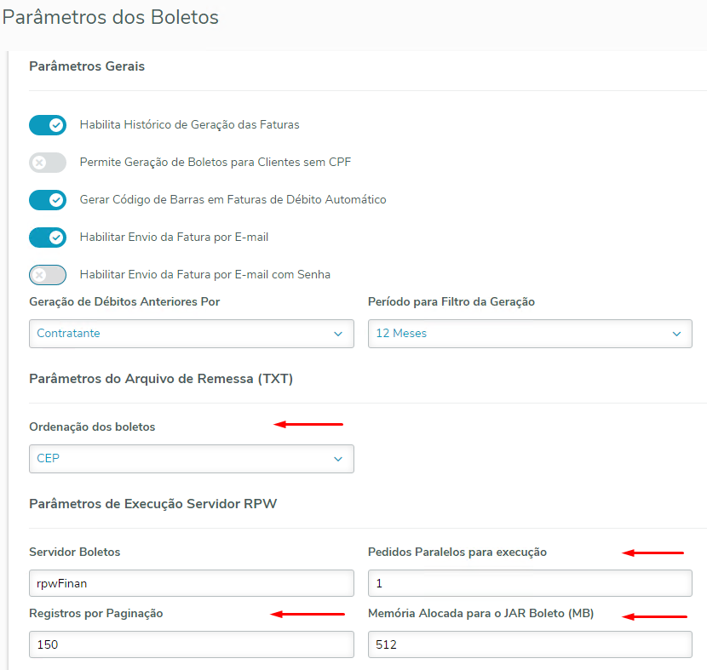Click chevron arrow in CEP combo box
The width and height of the screenshot is (707, 670).
coord(338,459)
